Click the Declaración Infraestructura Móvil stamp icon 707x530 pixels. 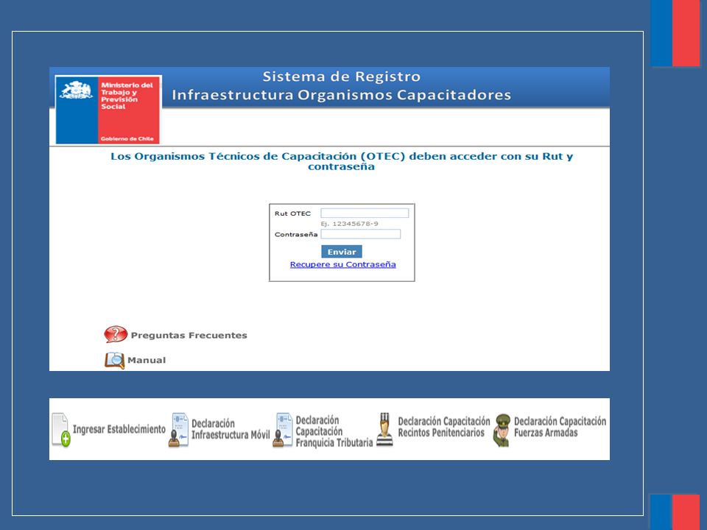click(x=178, y=429)
